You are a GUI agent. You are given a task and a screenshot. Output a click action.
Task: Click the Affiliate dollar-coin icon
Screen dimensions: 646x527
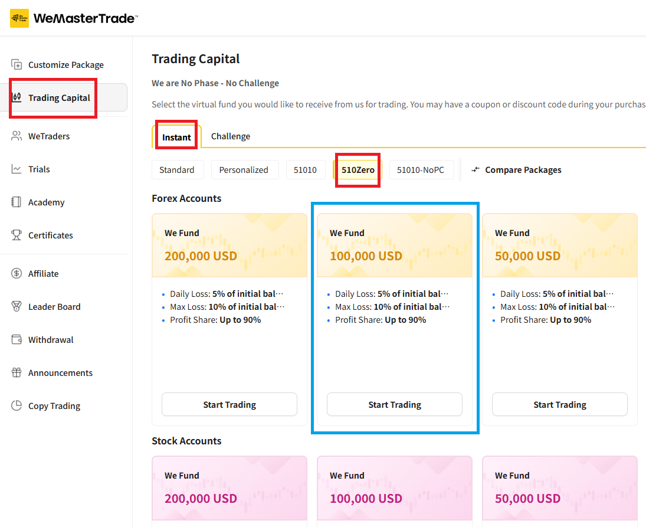point(17,274)
